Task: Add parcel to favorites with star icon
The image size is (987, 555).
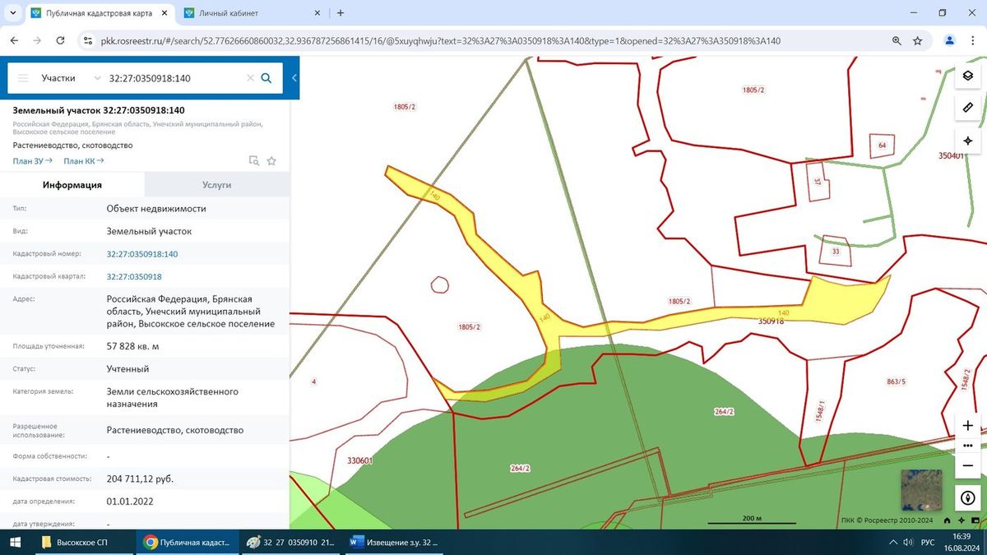Action: [x=271, y=161]
